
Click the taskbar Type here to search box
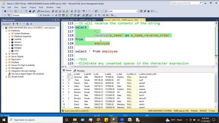point(35,120)
